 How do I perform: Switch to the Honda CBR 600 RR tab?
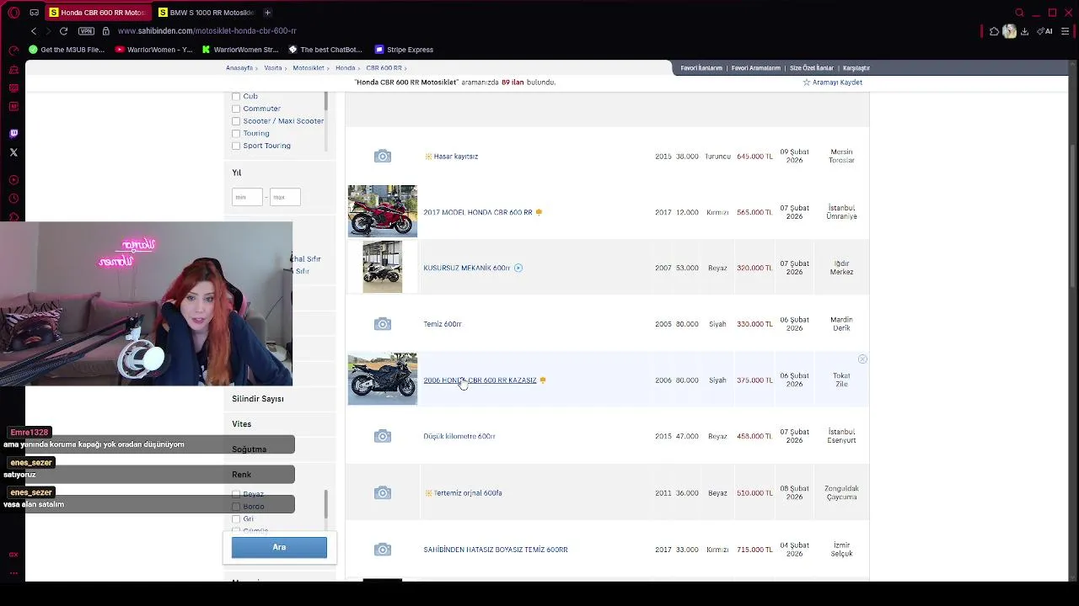coord(97,13)
